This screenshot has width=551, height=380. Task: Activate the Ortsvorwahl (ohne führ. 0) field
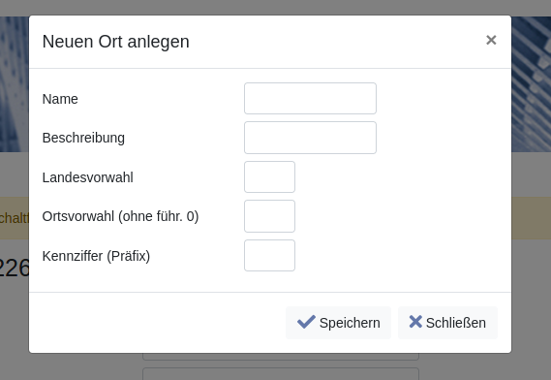pyautogui.click(x=269, y=216)
